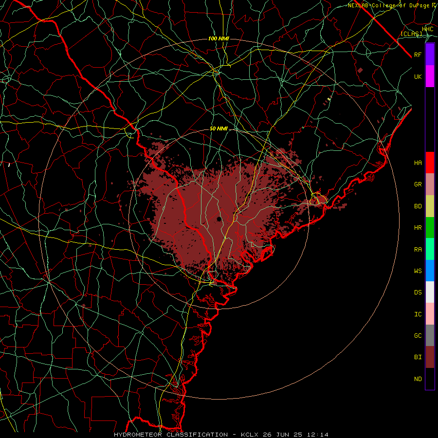Click the RF purple legend swatch

[x=430, y=55]
